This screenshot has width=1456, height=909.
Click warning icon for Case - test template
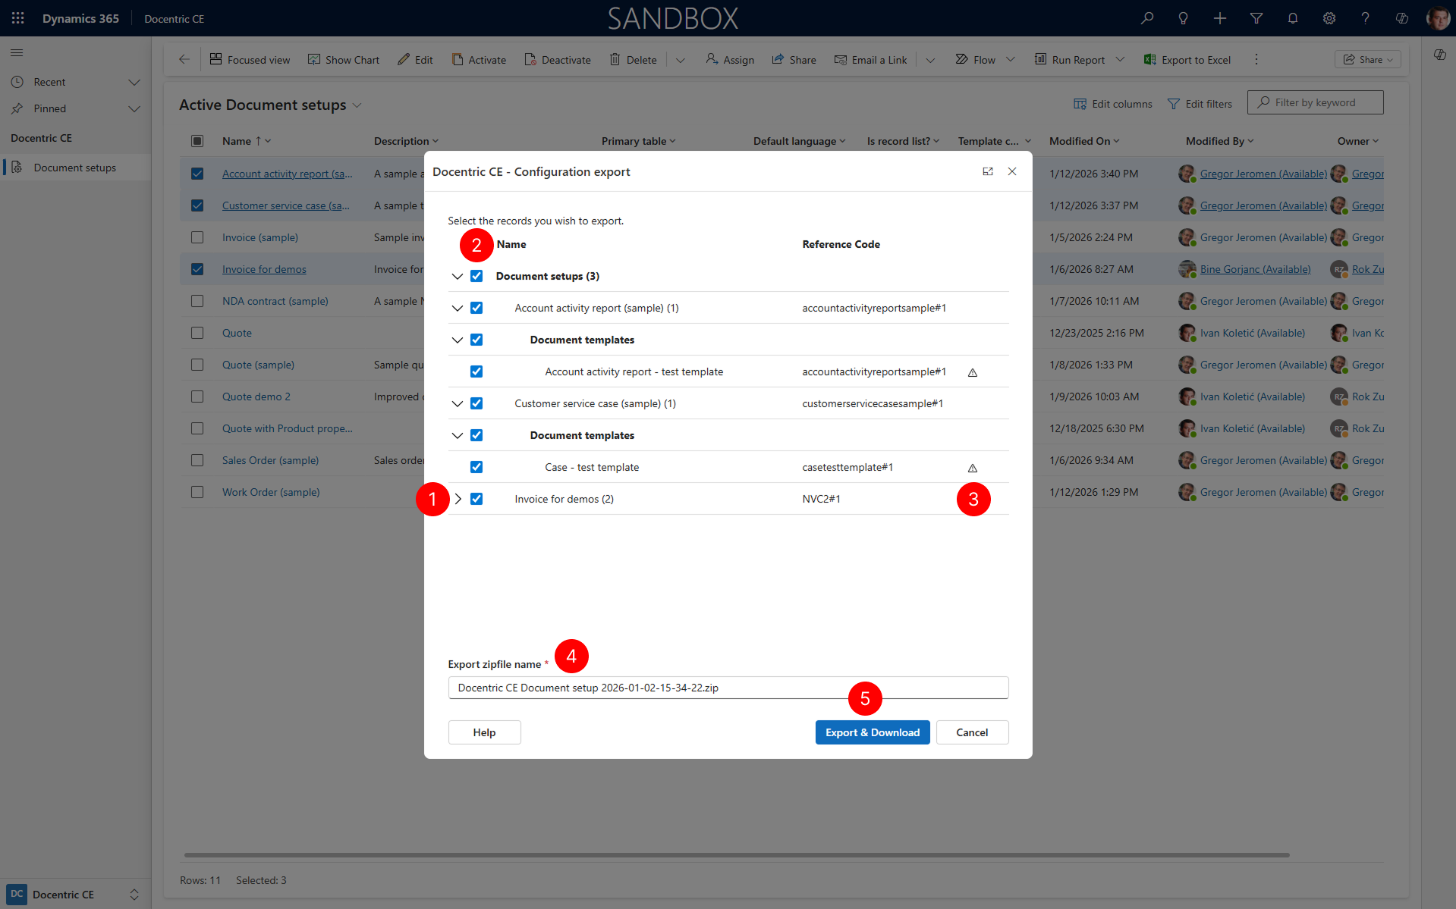pos(973,468)
